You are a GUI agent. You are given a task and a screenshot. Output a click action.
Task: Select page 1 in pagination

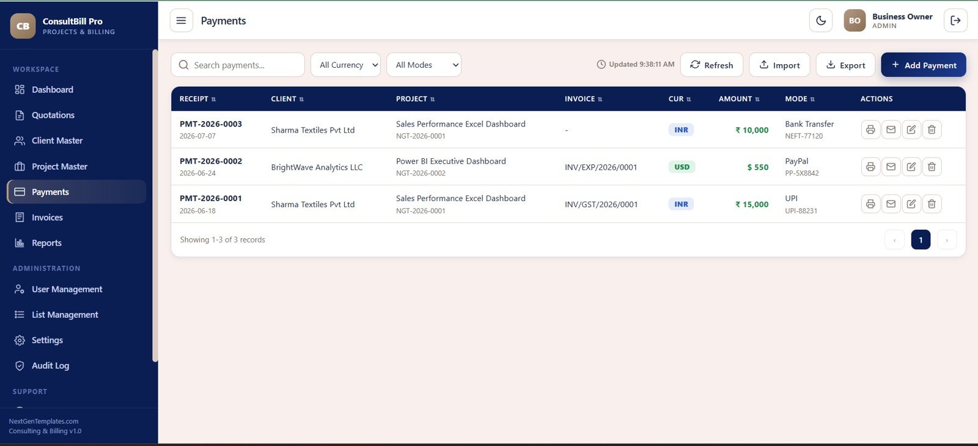921,239
